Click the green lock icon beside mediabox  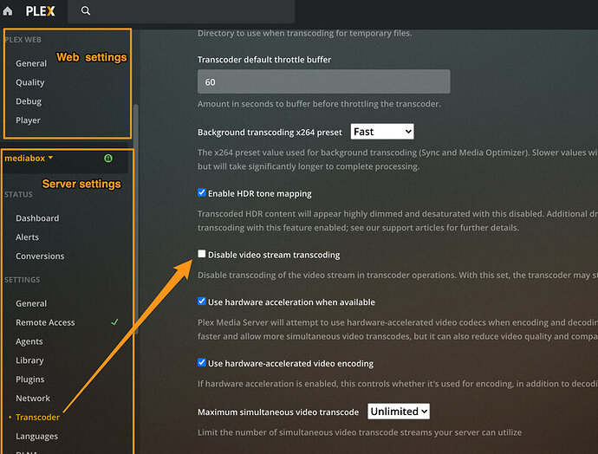coord(108,159)
